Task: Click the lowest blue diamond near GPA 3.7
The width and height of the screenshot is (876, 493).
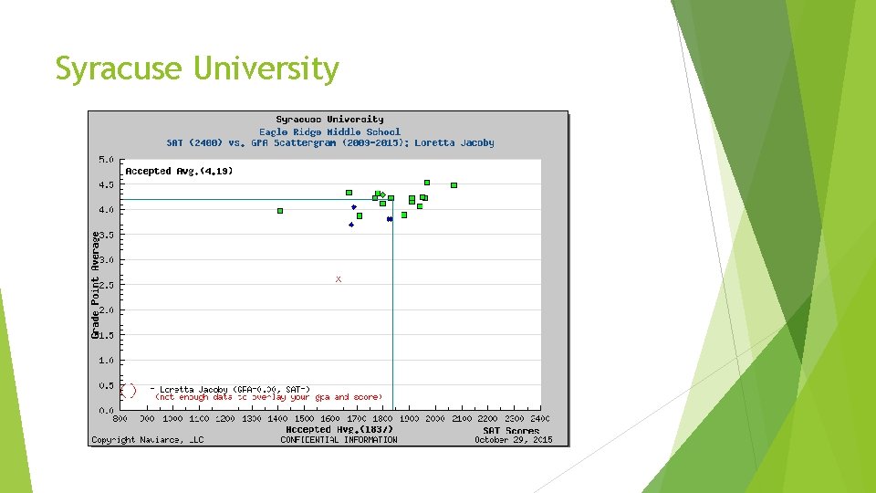Action: [x=350, y=225]
